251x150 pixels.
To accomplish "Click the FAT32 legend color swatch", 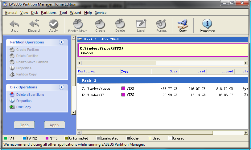I will coord(24,138).
